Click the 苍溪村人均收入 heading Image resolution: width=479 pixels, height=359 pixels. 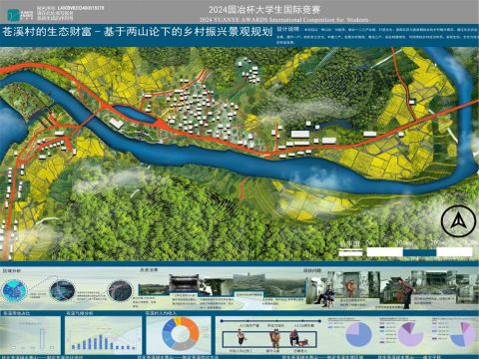tap(161, 313)
